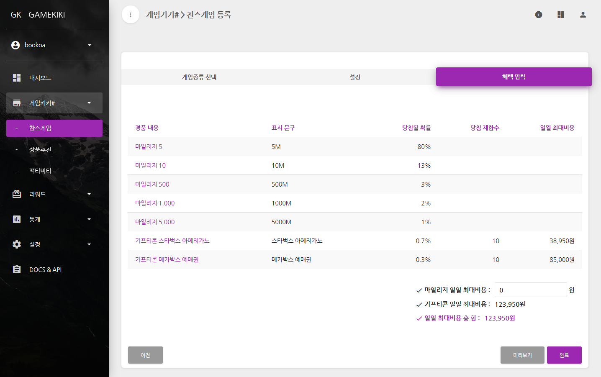This screenshot has width=601, height=377.
Task: Collapse the 게임키키# menu arrow
Action: [89, 103]
